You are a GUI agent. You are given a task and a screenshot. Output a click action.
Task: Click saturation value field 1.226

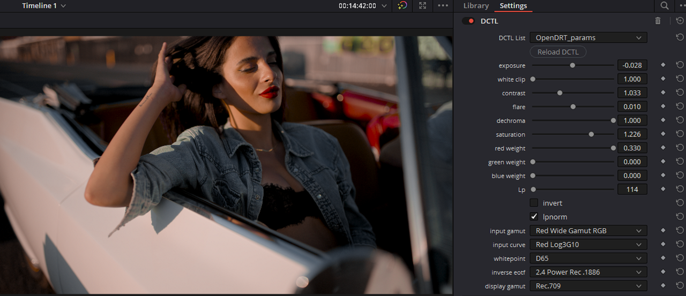click(632, 134)
